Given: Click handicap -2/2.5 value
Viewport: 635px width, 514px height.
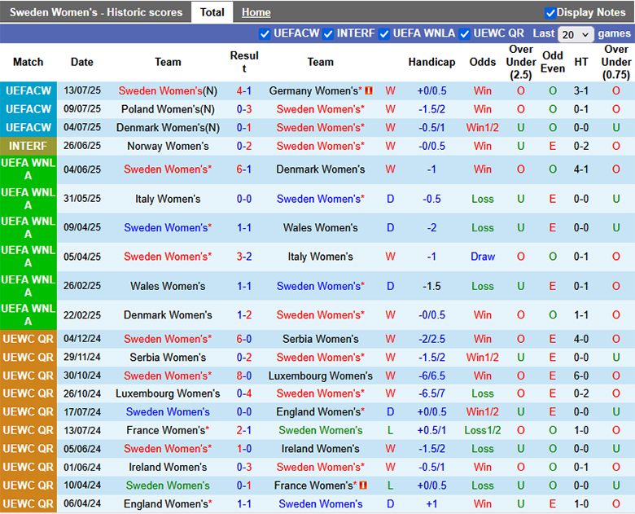Looking at the screenshot, I should click(x=431, y=339).
